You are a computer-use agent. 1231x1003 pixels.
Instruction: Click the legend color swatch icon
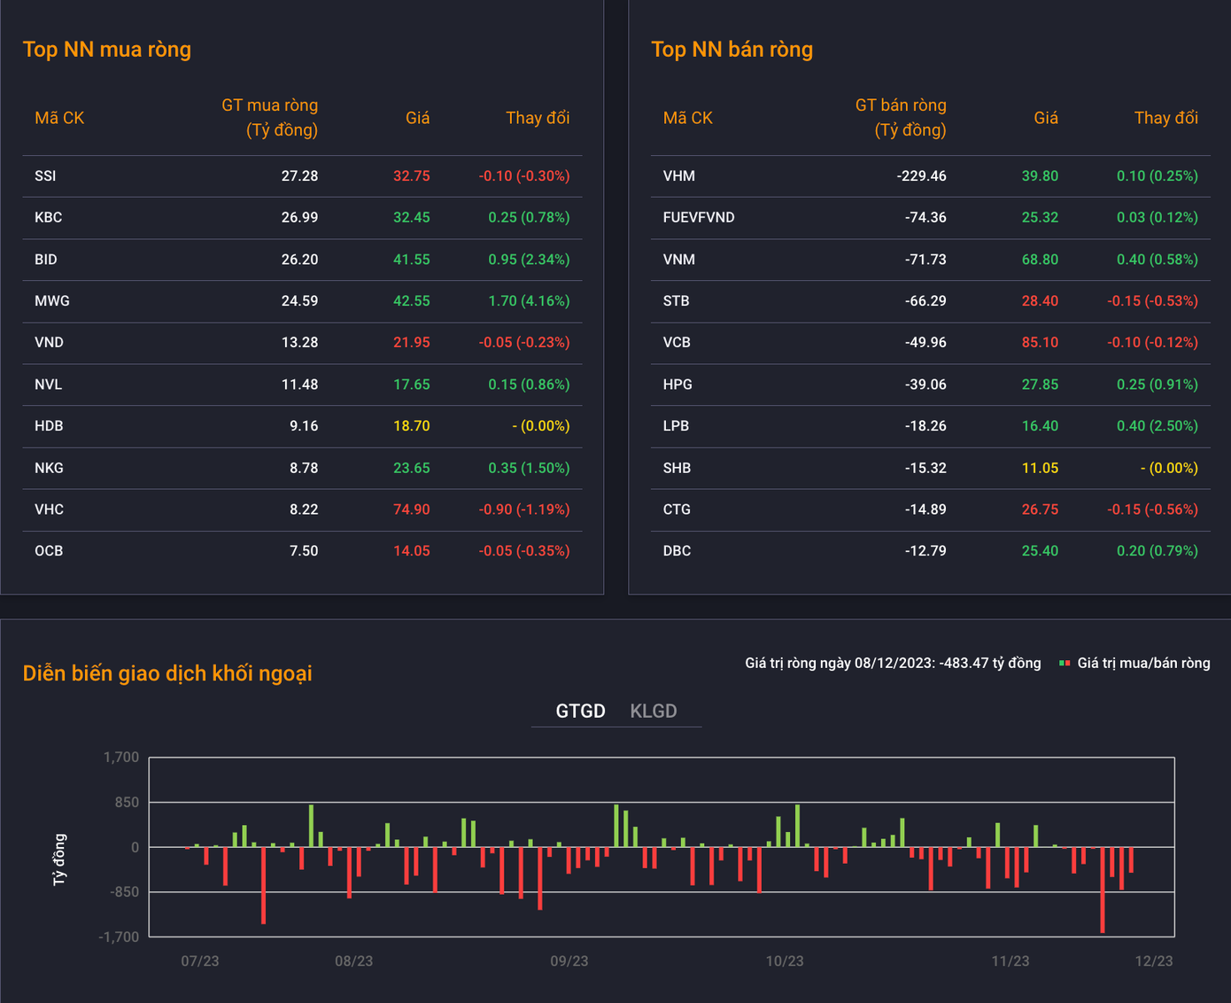tap(1065, 663)
